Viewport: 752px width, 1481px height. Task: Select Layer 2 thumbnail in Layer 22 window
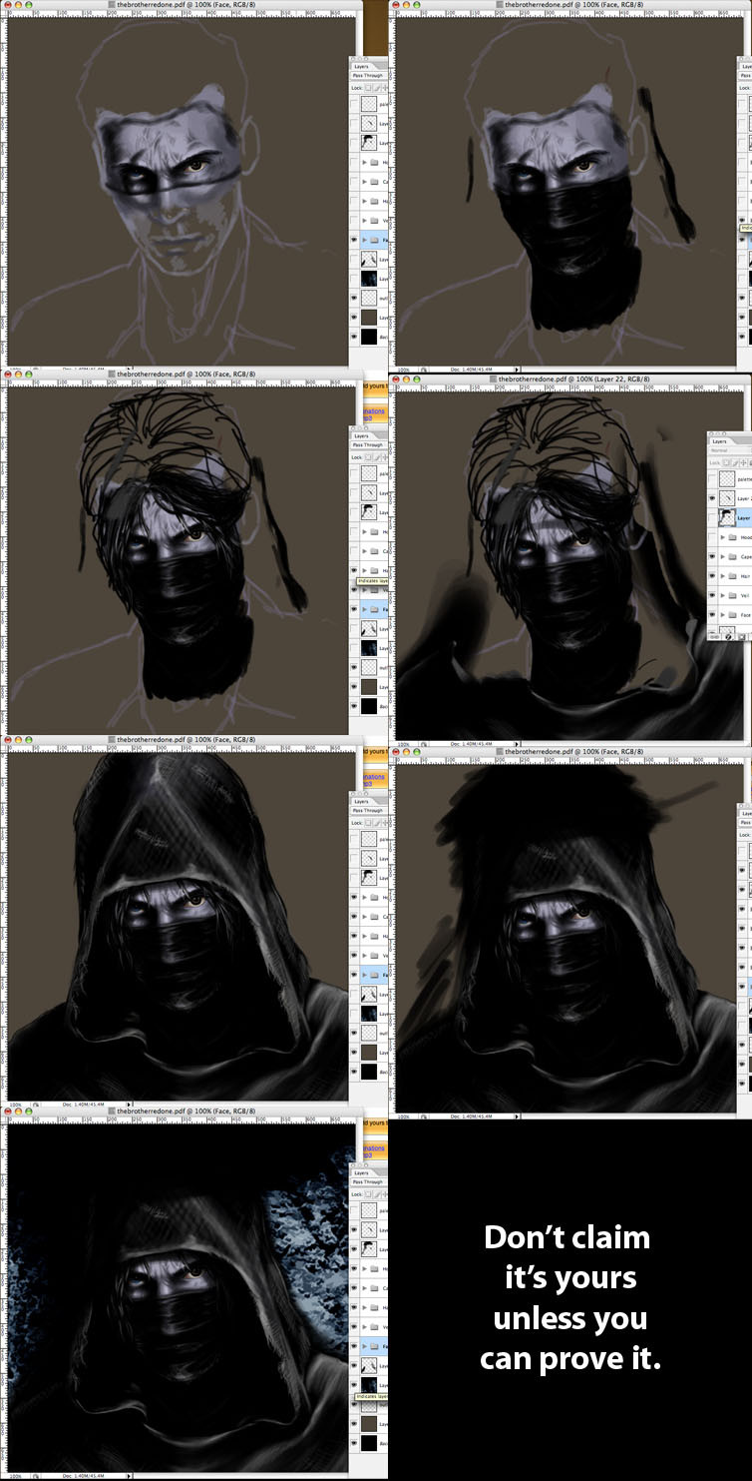(x=727, y=498)
